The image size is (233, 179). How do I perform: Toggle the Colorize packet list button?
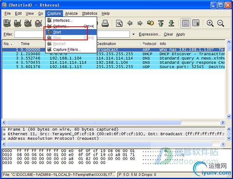(186, 23)
